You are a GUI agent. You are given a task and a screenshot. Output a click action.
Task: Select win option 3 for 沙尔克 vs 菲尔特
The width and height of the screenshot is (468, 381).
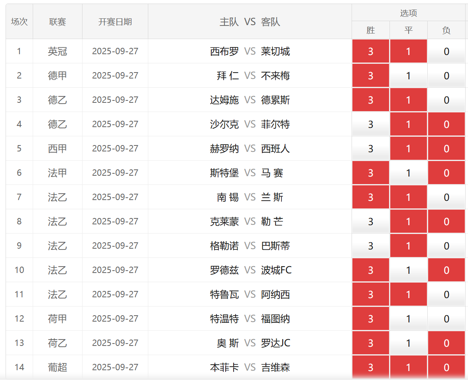(x=370, y=124)
